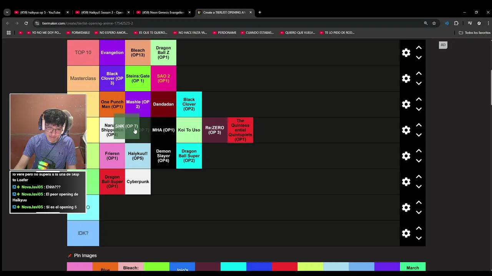Select the One Punch Man (OP1) tile
The image size is (492, 276).
pyautogui.click(x=112, y=104)
